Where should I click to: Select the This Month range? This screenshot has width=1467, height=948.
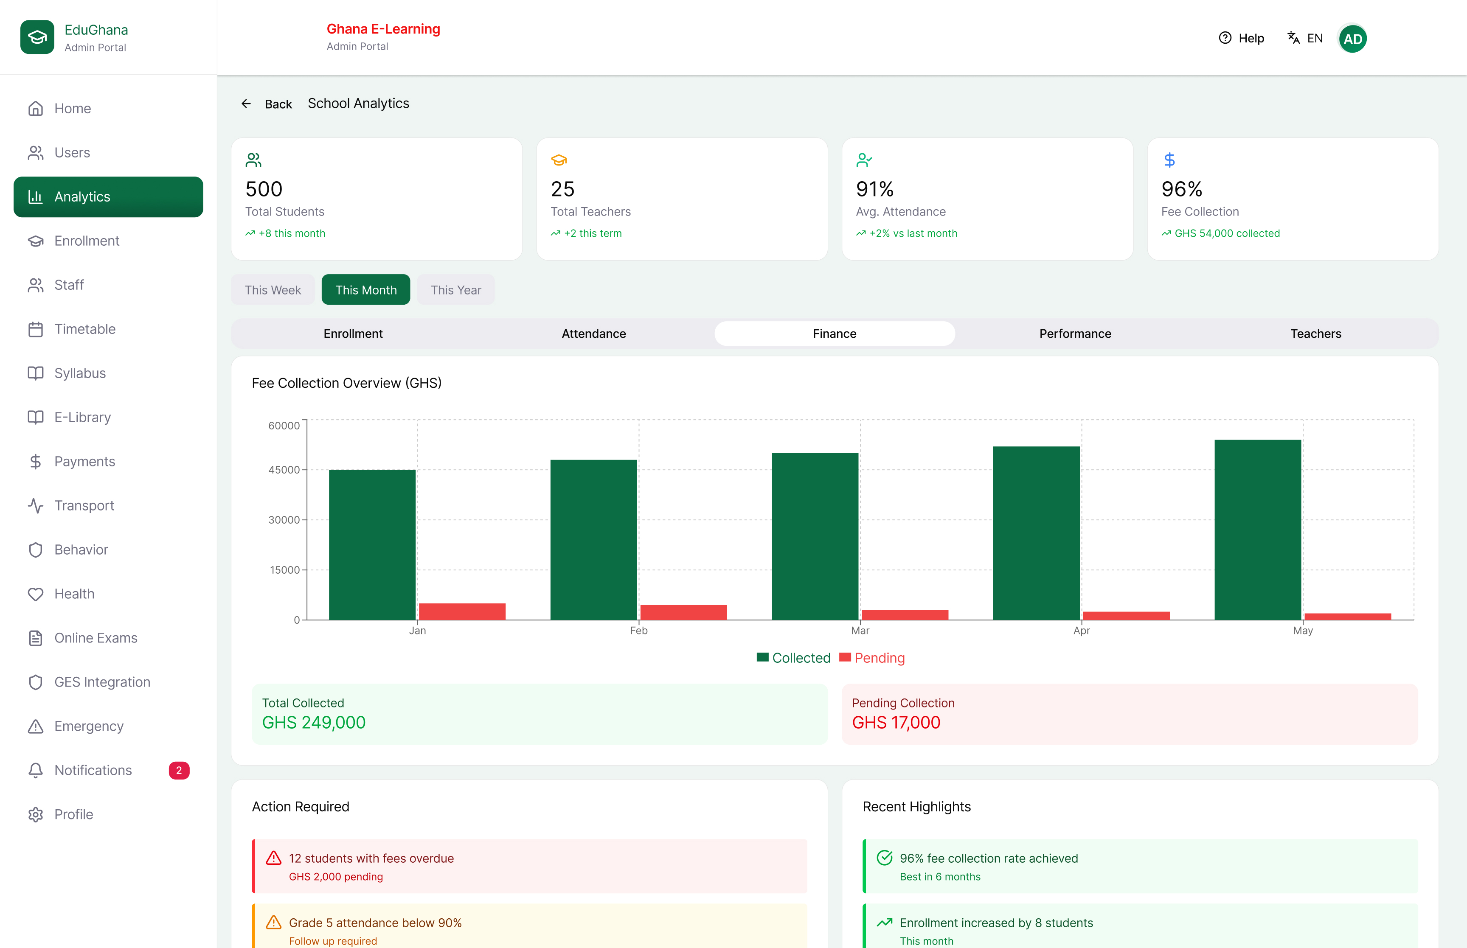366,289
